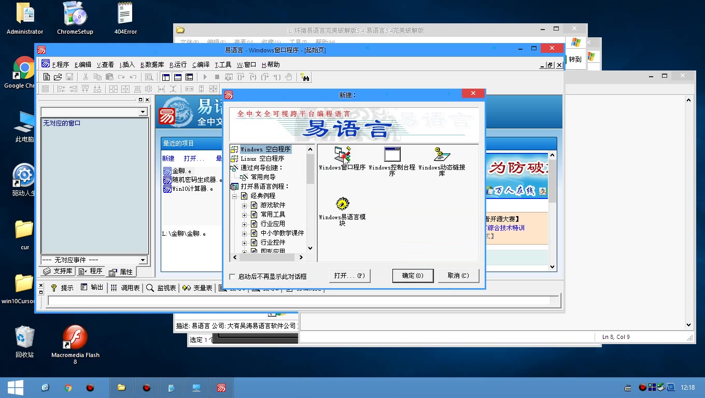Switch to the 提示 tab

(62, 288)
